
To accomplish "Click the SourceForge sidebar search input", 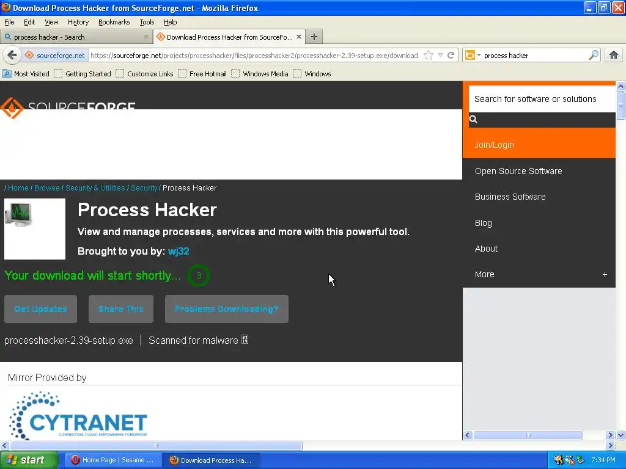I will coord(542,99).
